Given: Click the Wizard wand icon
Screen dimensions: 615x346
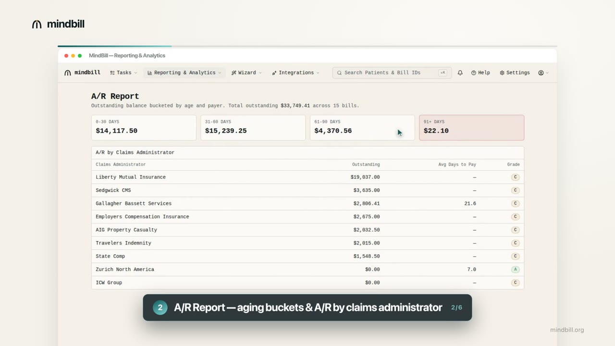Looking at the screenshot, I should click(234, 73).
